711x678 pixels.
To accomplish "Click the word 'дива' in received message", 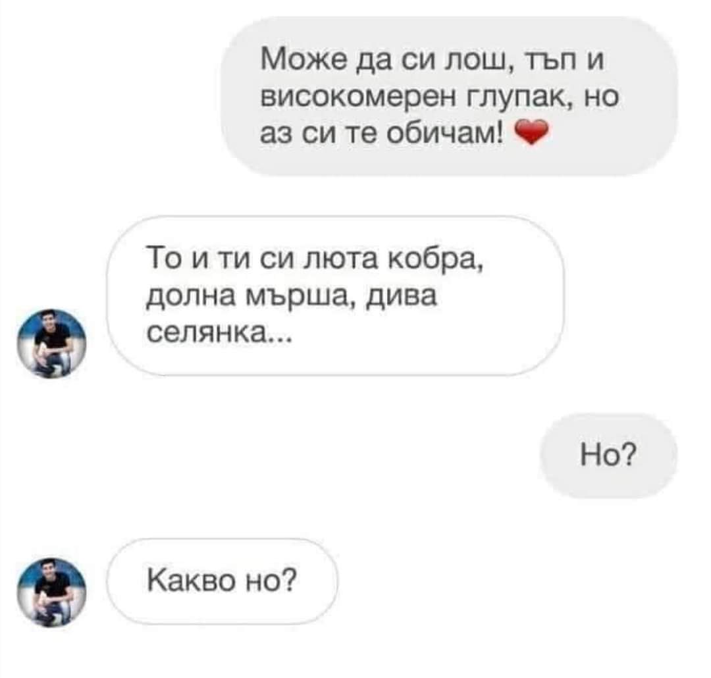I will click(x=402, y=298).
